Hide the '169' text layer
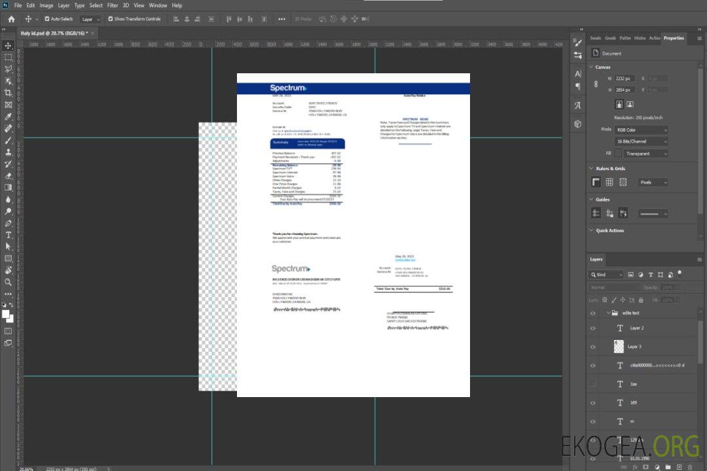 click(593, 403)
